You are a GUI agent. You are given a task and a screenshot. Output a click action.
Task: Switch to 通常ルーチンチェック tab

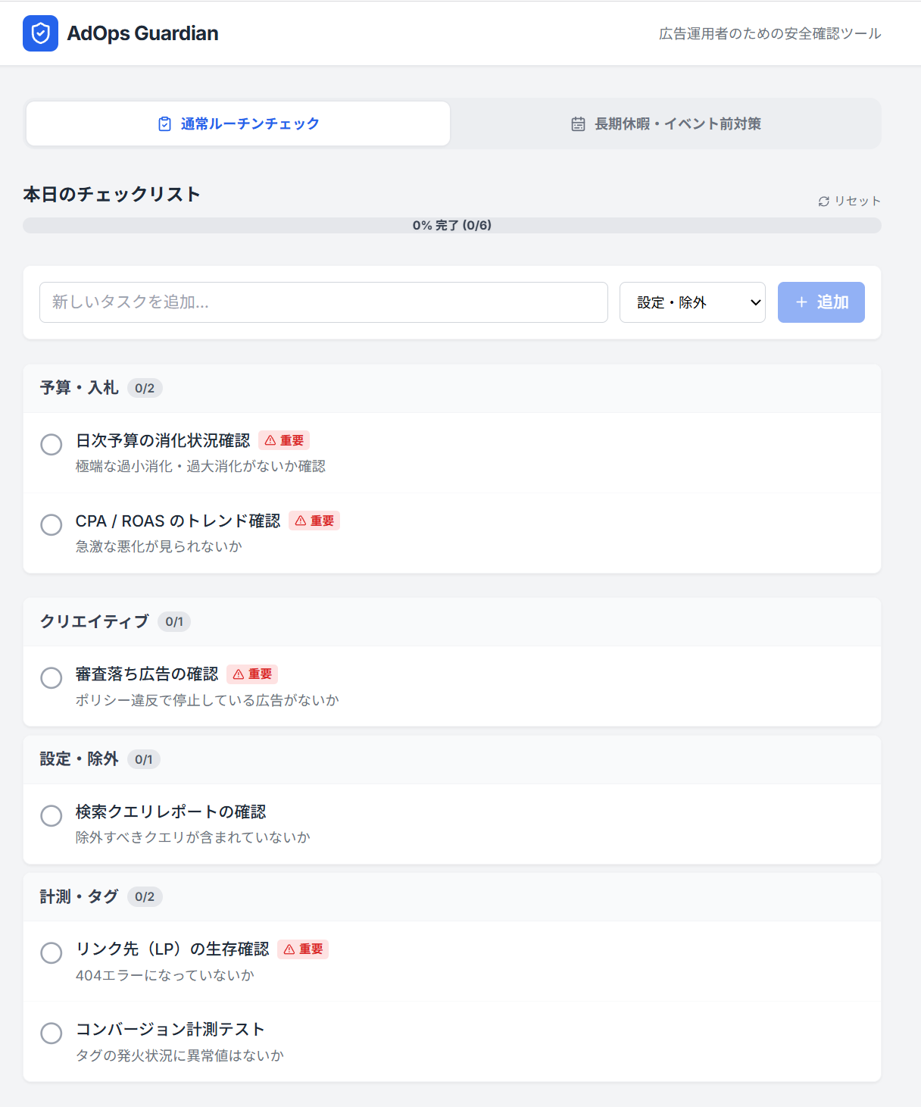coord(239,124)
